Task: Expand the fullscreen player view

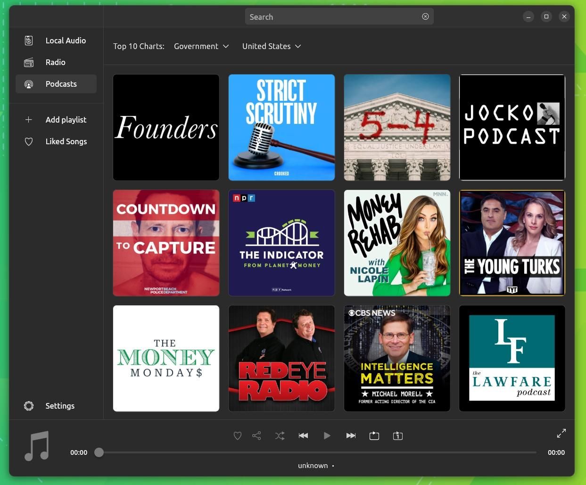Action: [x=561, y=433]
